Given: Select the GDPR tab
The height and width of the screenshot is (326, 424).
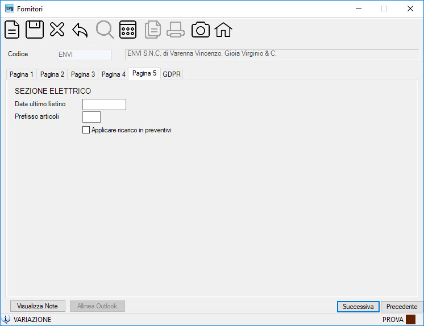Looking at the screenshot, I should (x=172, y=74).
